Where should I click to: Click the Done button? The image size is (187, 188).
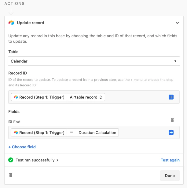(x=170, y=175)
